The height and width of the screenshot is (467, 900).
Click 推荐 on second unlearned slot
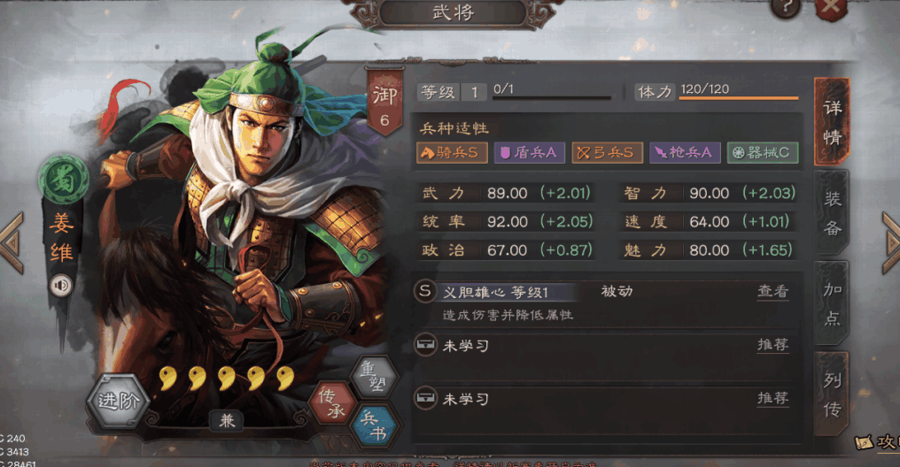772,398
